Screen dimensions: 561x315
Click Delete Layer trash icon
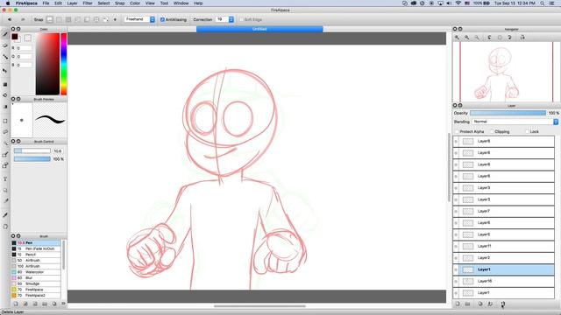point(502,304)
